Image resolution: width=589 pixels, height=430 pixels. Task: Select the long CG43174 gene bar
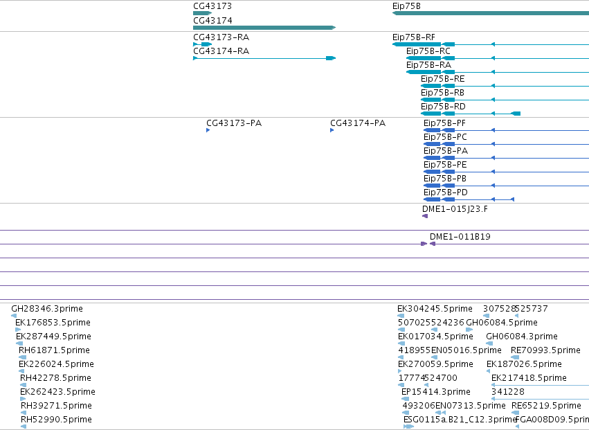[x=264, y=28]
